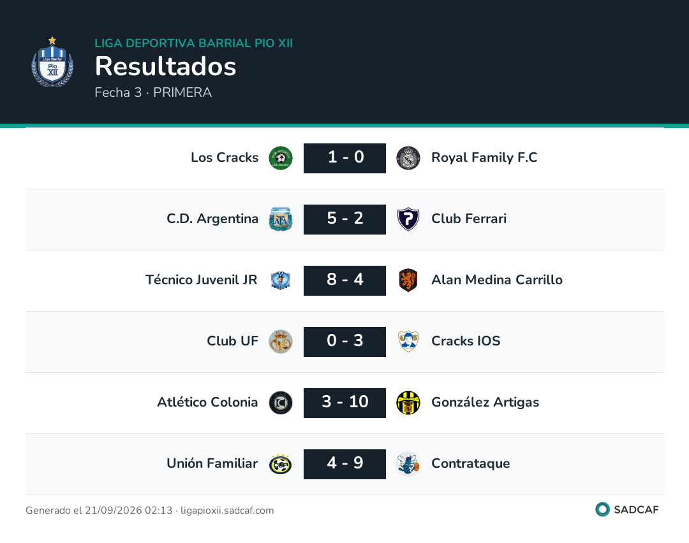Click González Artigas yellow-black crest
This screenshot has width=689, height=543.
pyautogui.click(x=408, y=403)
